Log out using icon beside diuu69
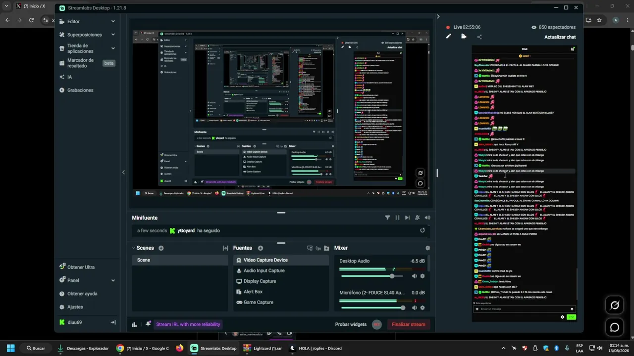Image resolution: width=634 pixels, height=356 pixels. point(113,322)
